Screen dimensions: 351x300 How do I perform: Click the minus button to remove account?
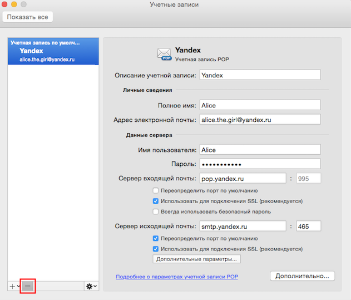coord(28,286)
